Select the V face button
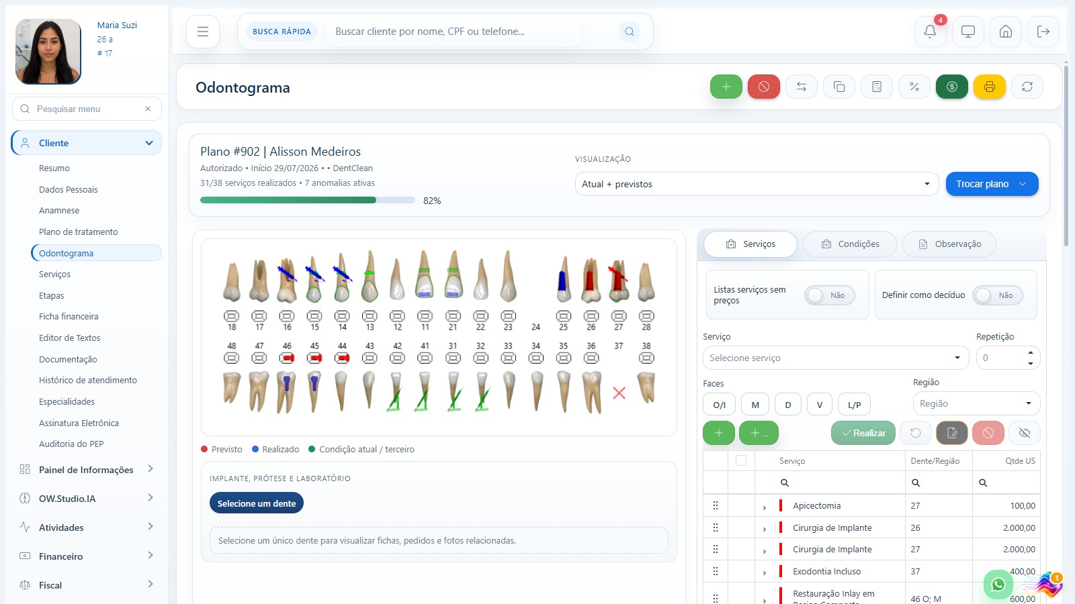The image size is (1075, 604). click(x=820, y=405)
